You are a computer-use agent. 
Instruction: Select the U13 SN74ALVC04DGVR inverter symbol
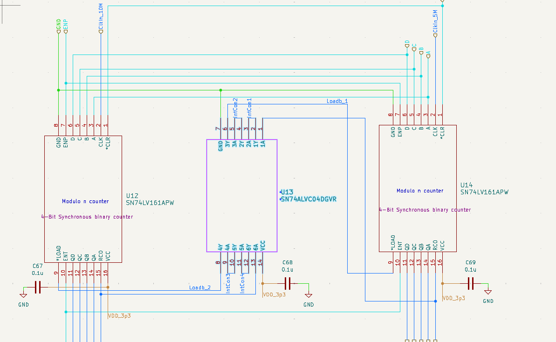pos(242,196)
